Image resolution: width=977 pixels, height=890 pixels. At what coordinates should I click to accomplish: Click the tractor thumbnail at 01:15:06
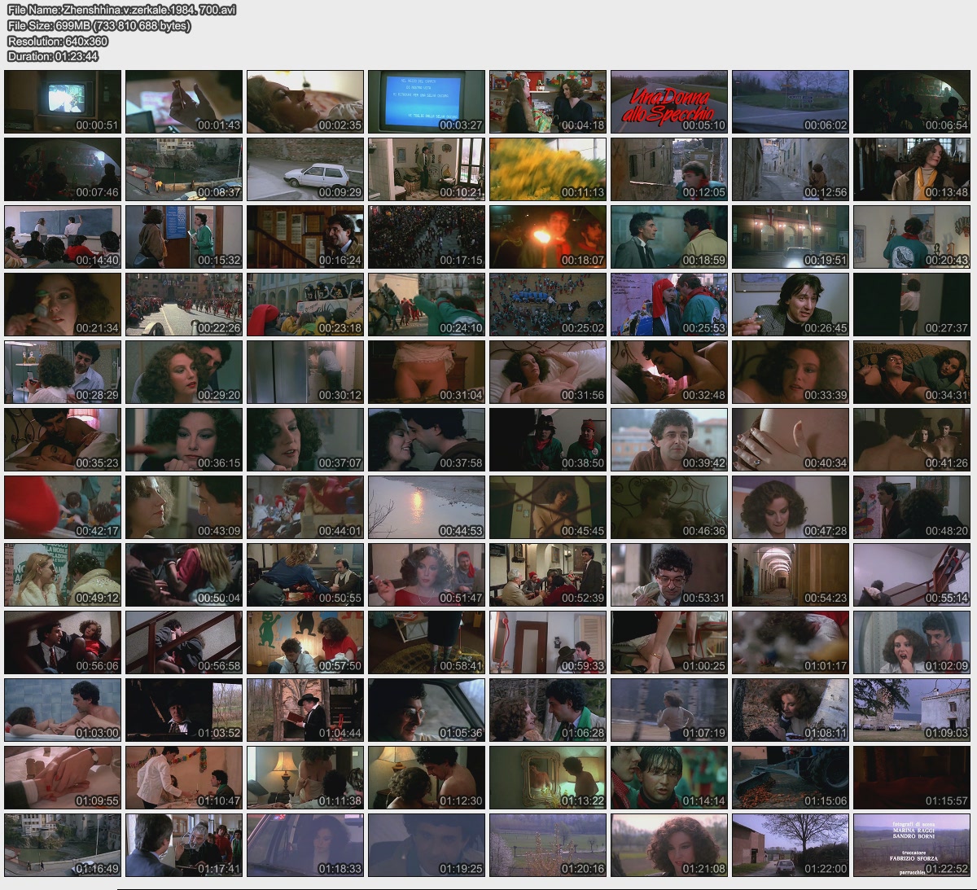(x=790, y=778)
